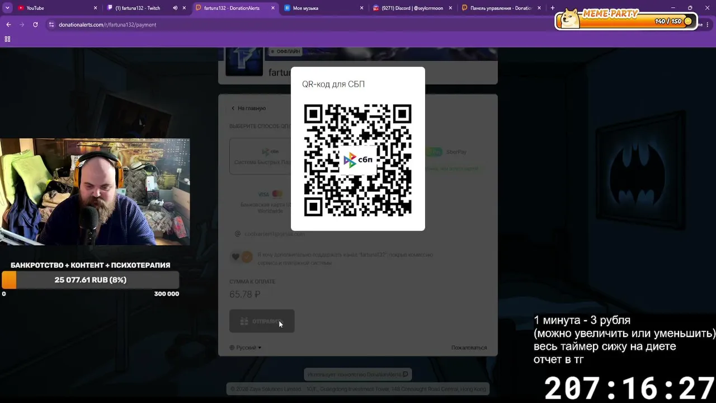Open the Русский language dropdown
Screen dimensions: 716x403
(246, 348)
